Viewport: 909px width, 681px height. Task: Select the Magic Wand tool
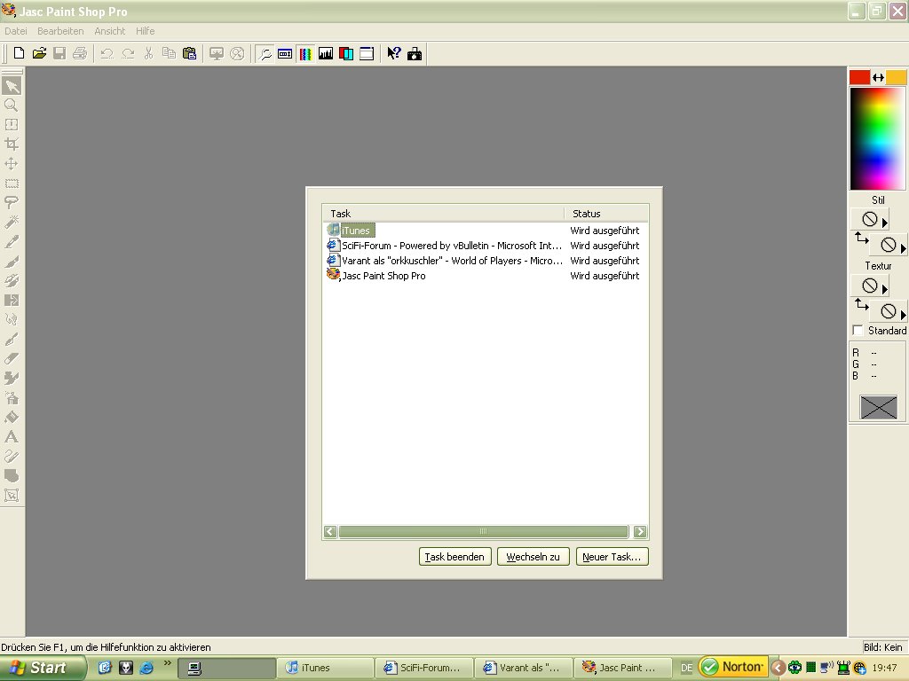[x=12, y=223]
